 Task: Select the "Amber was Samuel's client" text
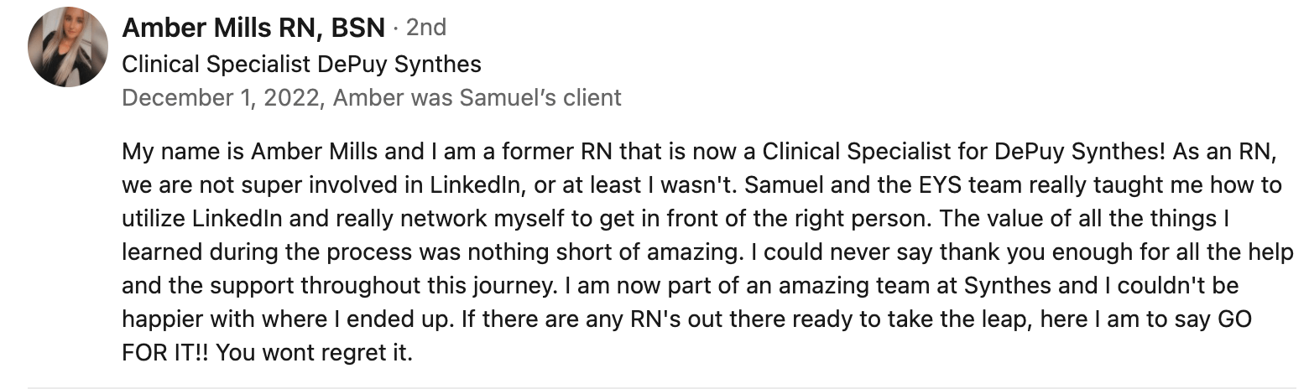[x=477, y=98]
